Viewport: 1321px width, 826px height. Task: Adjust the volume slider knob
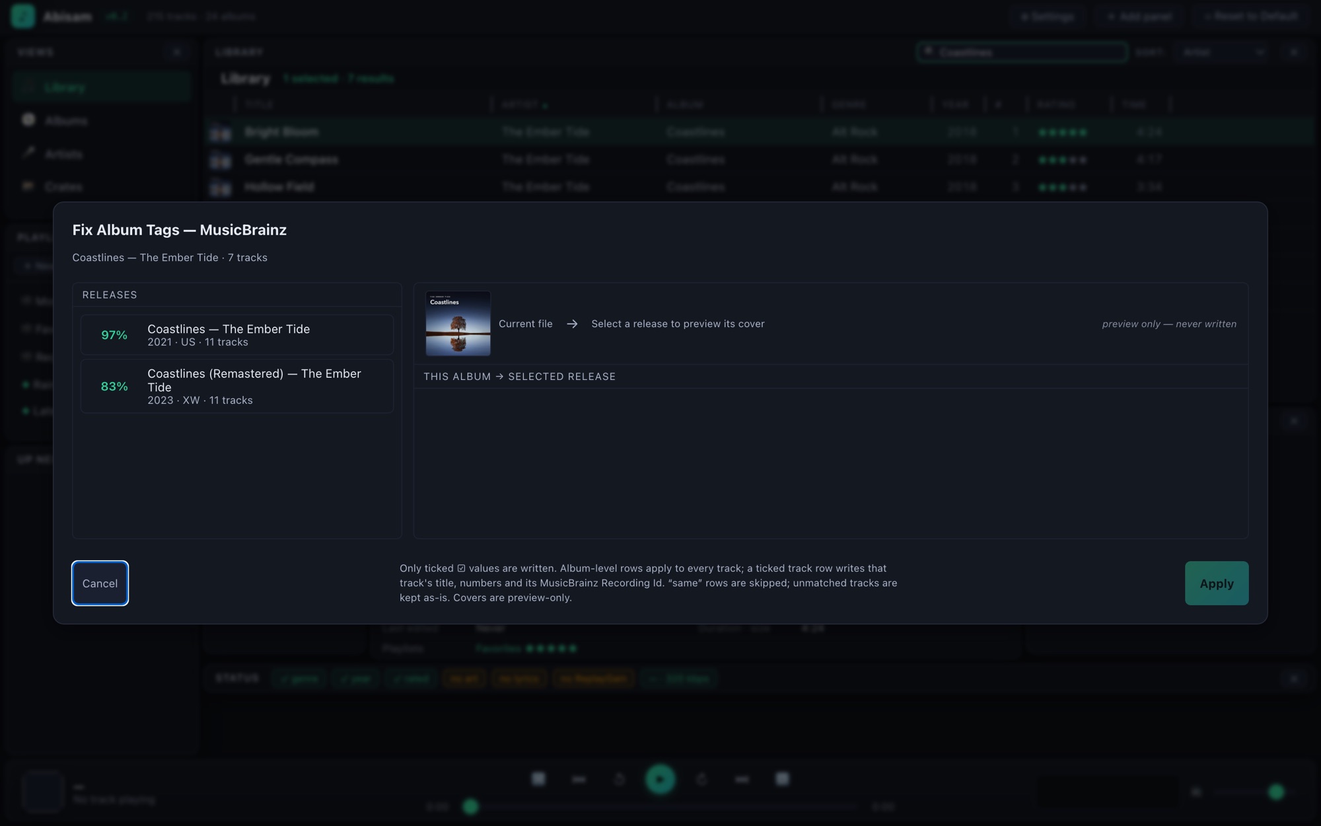1276,792
